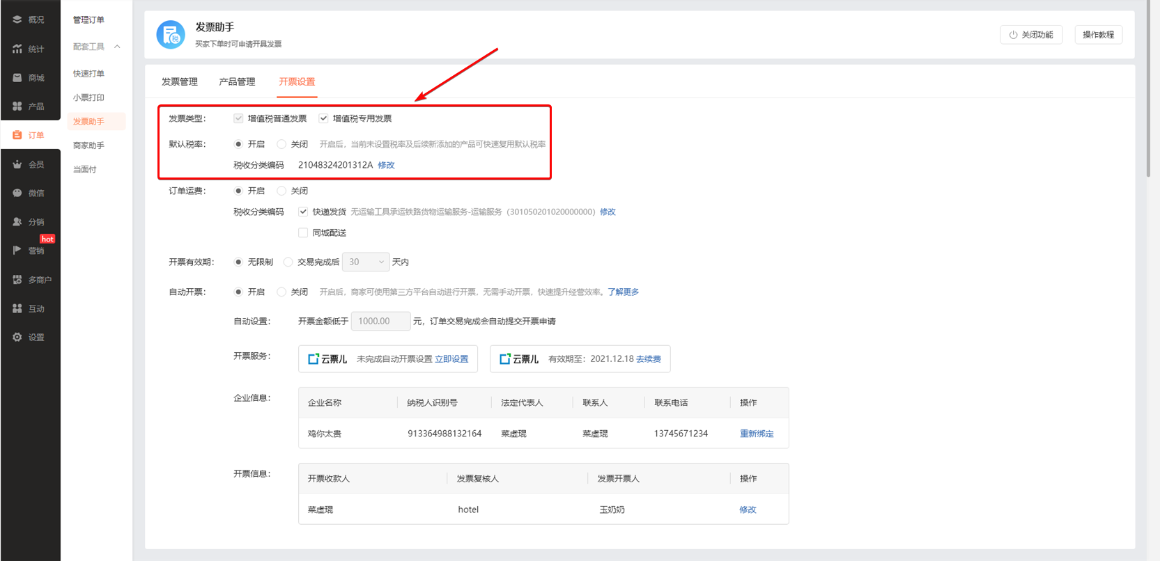Click the 开票金额低于 1000.00 input field
The image size is (1160, 561).
pyautogui.click(x=380, y=321)
